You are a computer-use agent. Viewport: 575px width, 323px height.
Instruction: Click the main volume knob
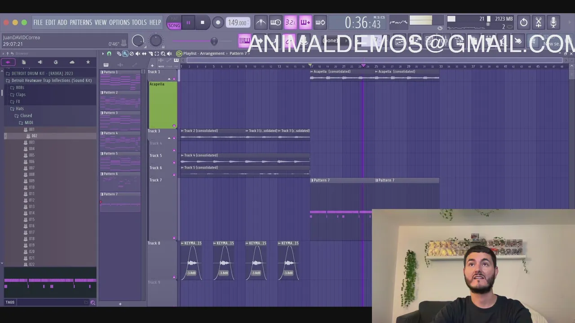[138, 41]
